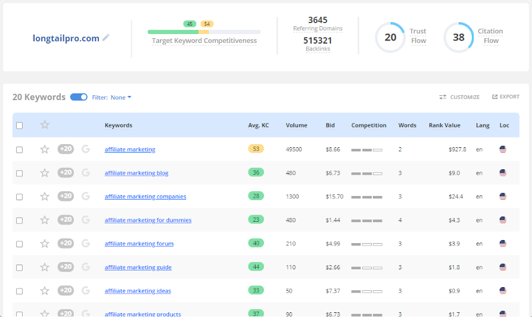Click the Google icon for affiliate marketing companies
The width and height of the screenshot is (532, 317).
click(86, 197)
